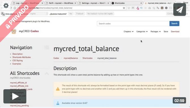Click the myCRED Codex site title
The image size is (190, 108).
tap(29, 31)
